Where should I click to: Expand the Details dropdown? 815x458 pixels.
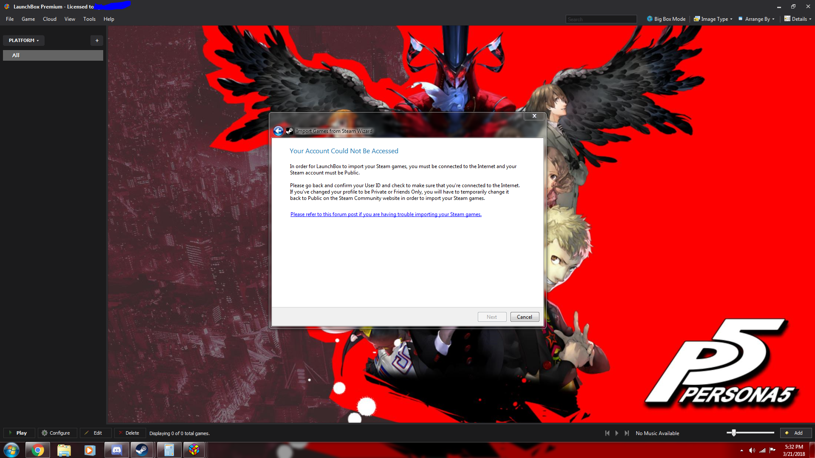point(798,19)
